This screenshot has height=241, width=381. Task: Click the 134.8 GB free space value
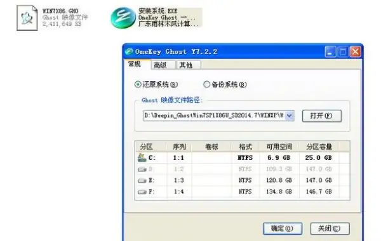coord(279,192)
